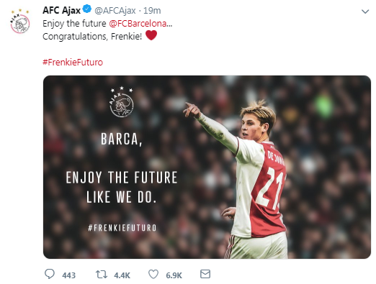Viewport: 376px width, 284px height.
Task: Click the AFC Ajax profile avatar
Action: 20,22
